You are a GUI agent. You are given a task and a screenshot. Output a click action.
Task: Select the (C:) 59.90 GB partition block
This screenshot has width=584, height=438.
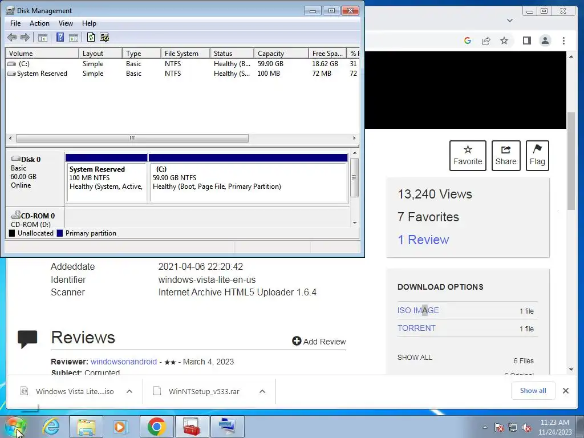pyautogui.click(x=249, y=179)
